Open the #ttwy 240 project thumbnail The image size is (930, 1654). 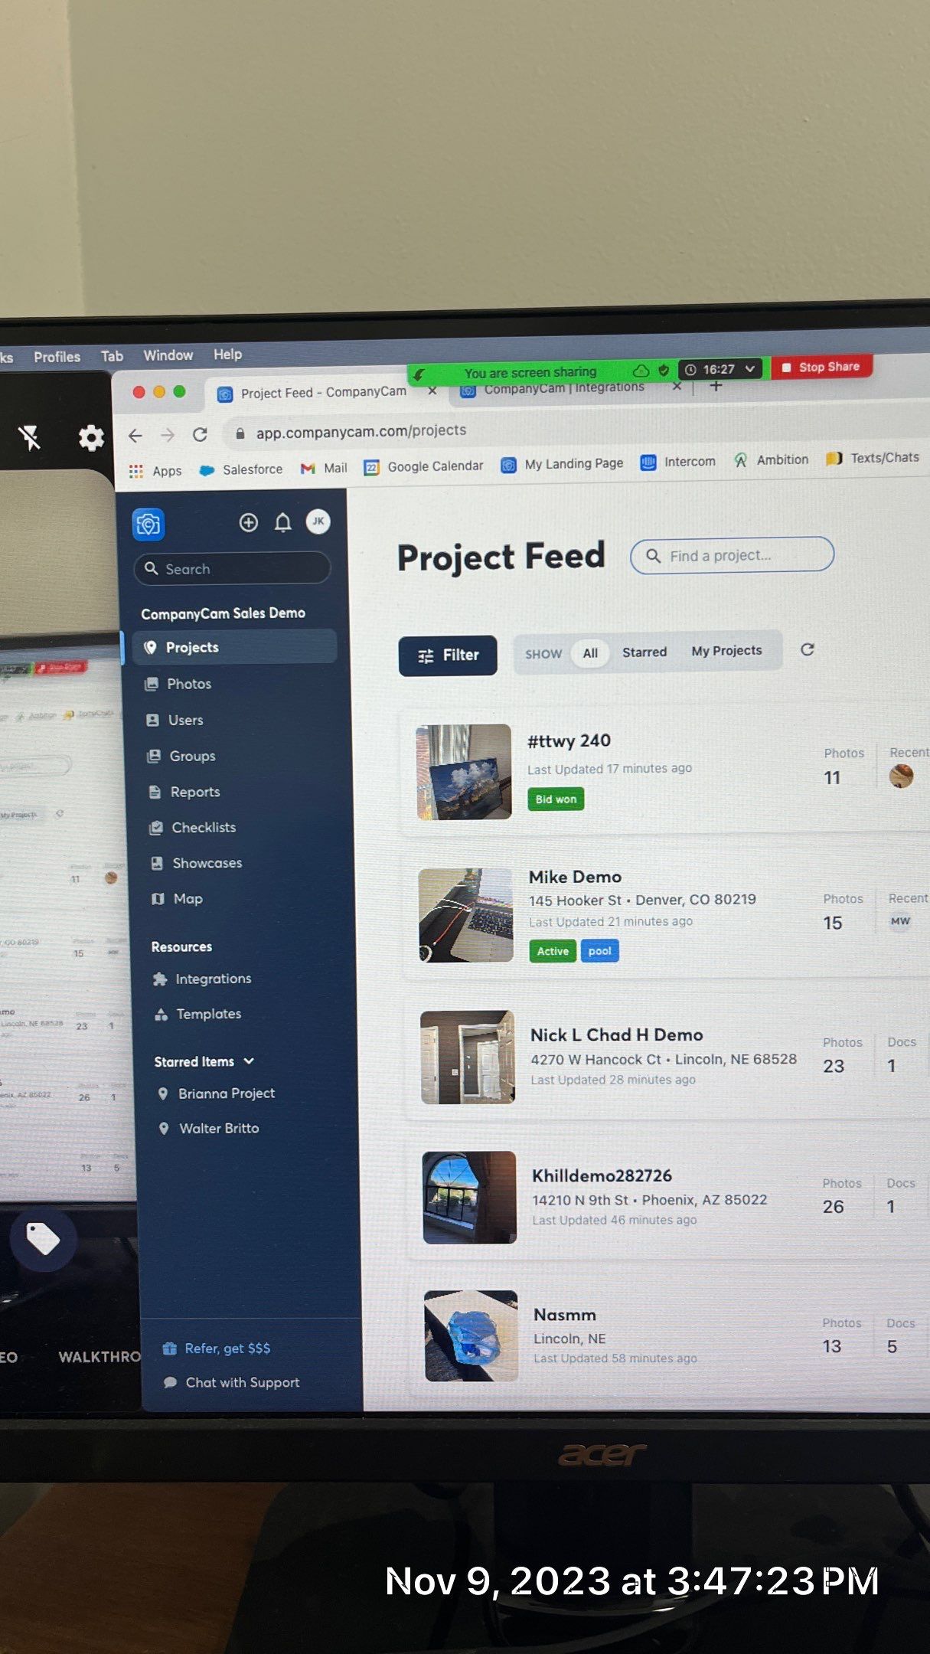pos(464,772)
